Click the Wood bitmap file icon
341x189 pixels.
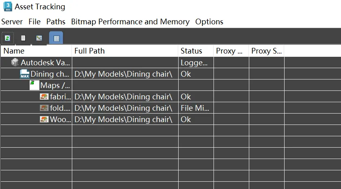[x=44, y=119]
